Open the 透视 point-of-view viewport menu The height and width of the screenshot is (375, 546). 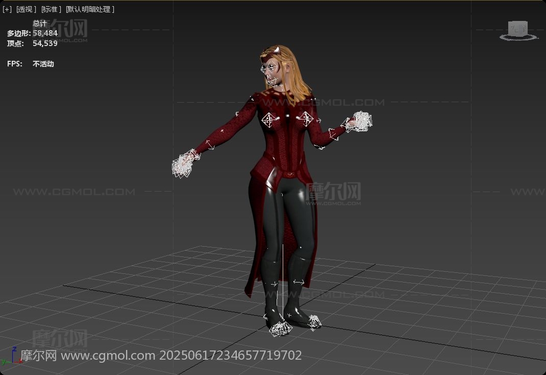27,9
